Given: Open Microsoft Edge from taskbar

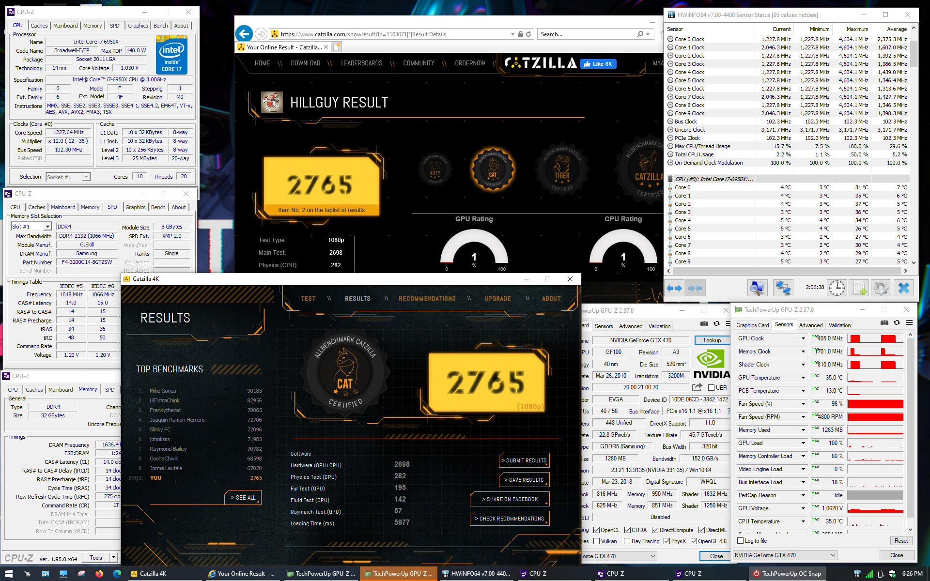Looking at the screenshot, I should click(x=117, y=574).
